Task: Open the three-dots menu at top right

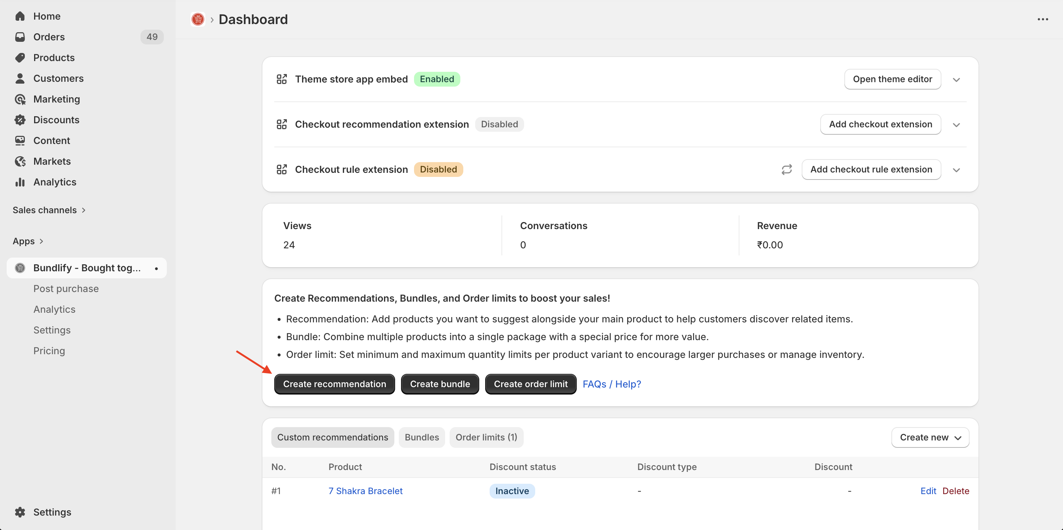Action: tap(1042, 19)
